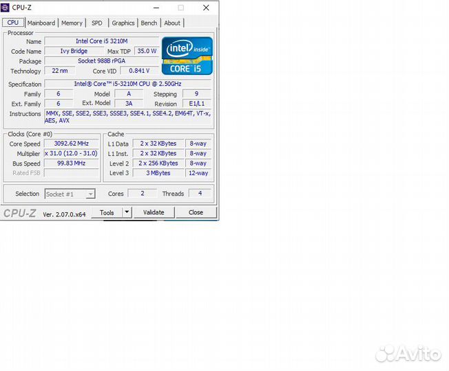Viewport: 449px width, 371px height.
Task: Click the Instructions list starting with MMX
Action: coord(128,117)
